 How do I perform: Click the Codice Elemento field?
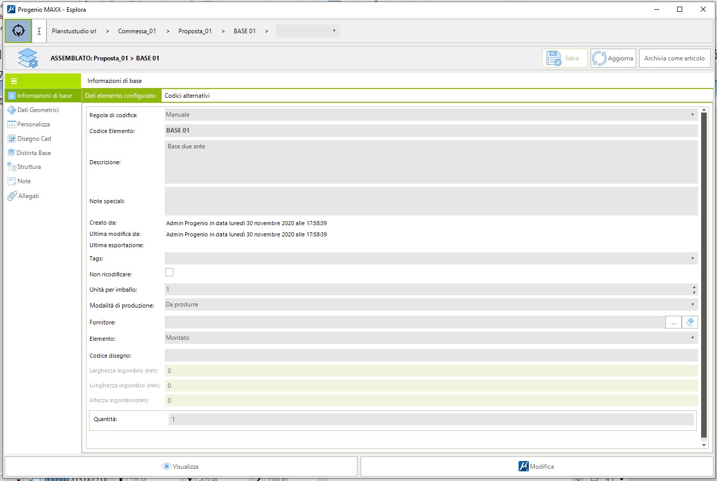coord(431,130)
